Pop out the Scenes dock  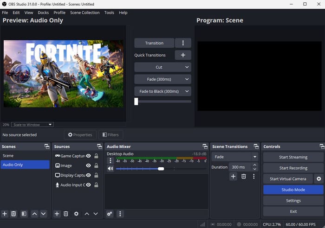pos(47,146)
